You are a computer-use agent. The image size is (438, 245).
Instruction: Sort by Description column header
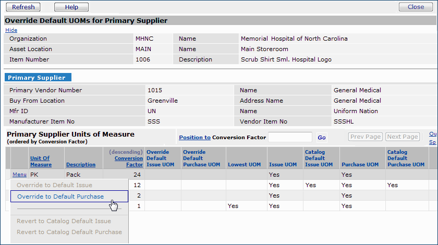[x=80, y=165]
